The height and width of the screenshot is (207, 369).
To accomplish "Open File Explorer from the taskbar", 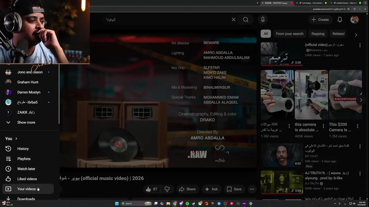I will tap(168, 204).
